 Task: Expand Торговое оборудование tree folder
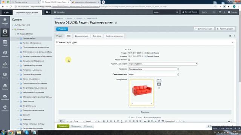(18, 43)
